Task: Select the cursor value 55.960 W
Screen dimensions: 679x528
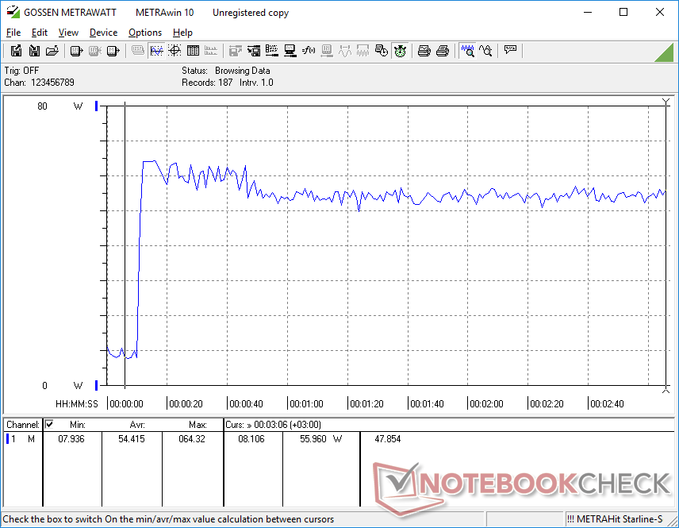Action: click(x=321, y=439)
